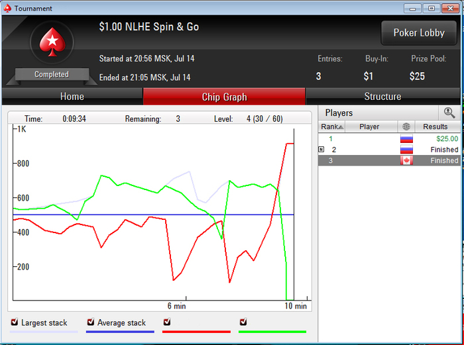Click the Largest stack pale legend line

click(44, 332)
